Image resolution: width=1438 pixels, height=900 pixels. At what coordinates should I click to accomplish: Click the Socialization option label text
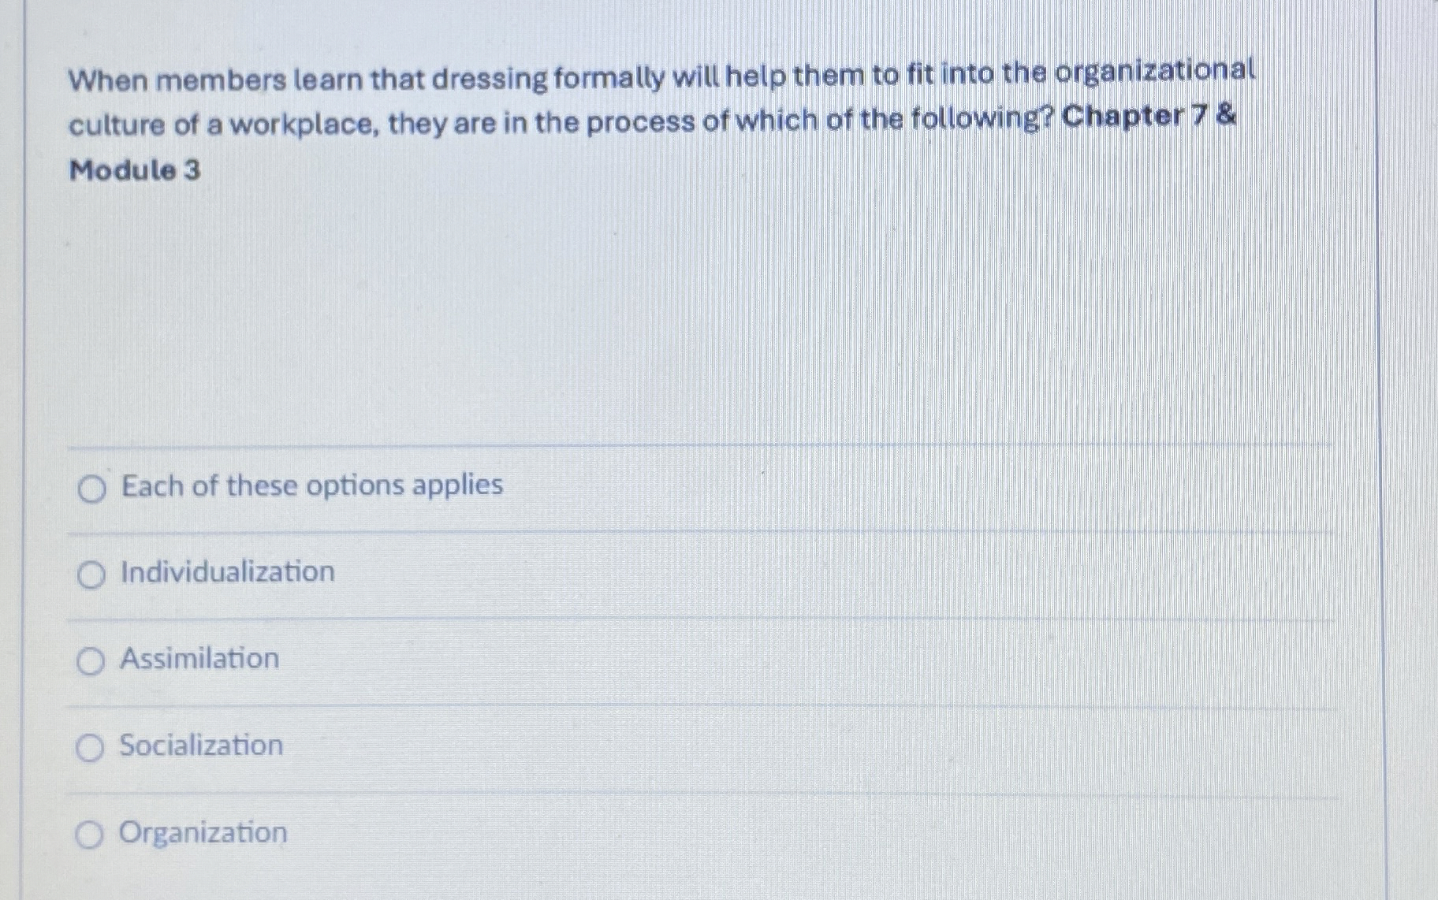tap(201, 746)
